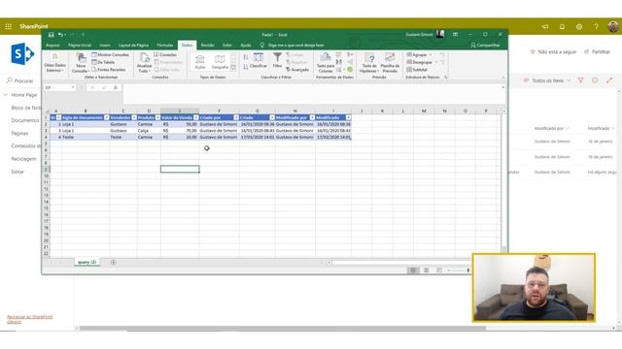Switch to the Fórmulas tab
Screen dimensions: 622x349
165,46
